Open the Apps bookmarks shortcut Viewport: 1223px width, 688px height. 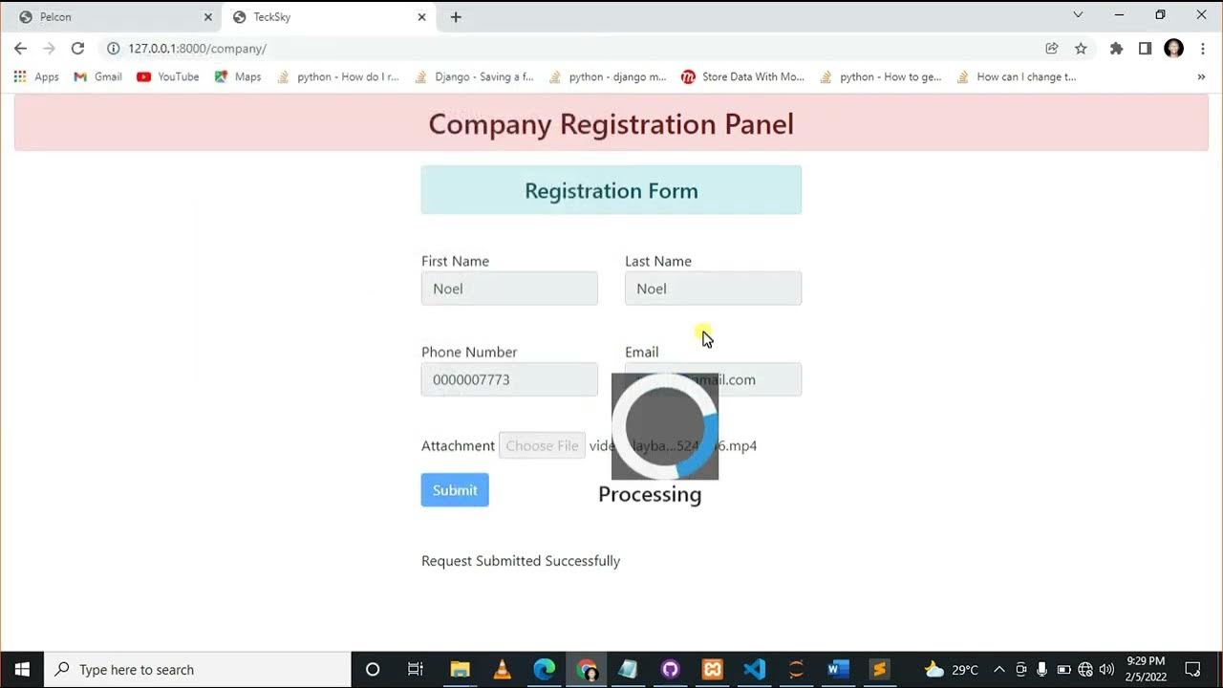[x=36, y=76]
